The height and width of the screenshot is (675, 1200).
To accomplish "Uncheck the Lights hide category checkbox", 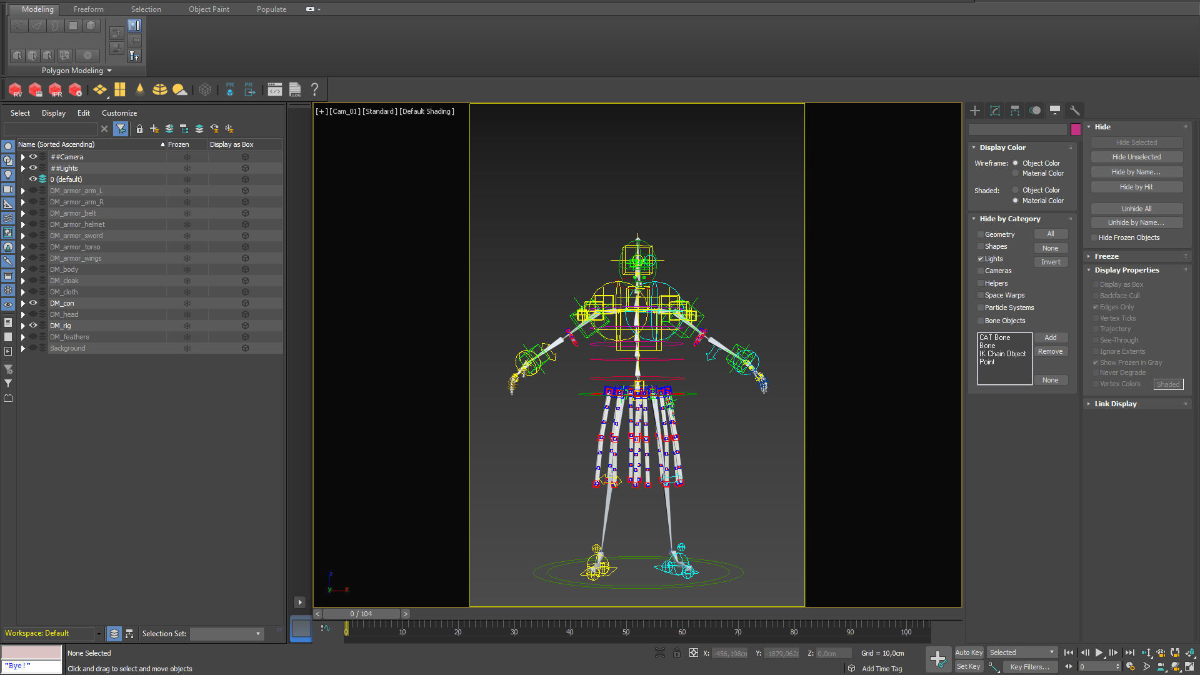I will point(981,259).
